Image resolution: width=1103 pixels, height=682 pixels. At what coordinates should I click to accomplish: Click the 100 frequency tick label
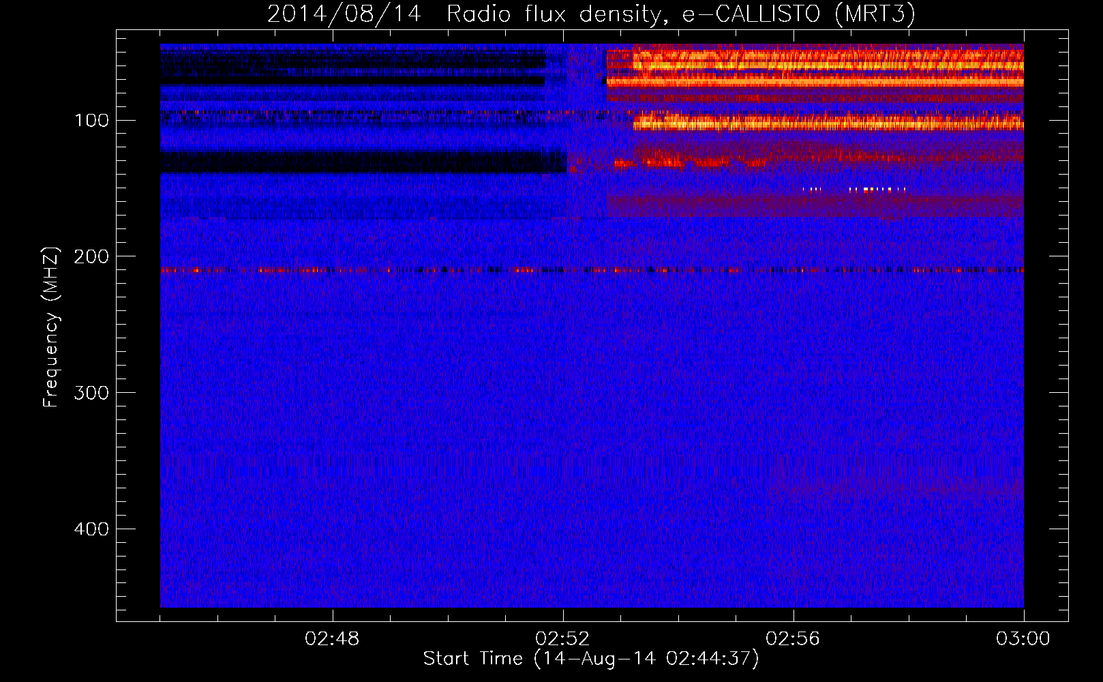tap(91, 121)
